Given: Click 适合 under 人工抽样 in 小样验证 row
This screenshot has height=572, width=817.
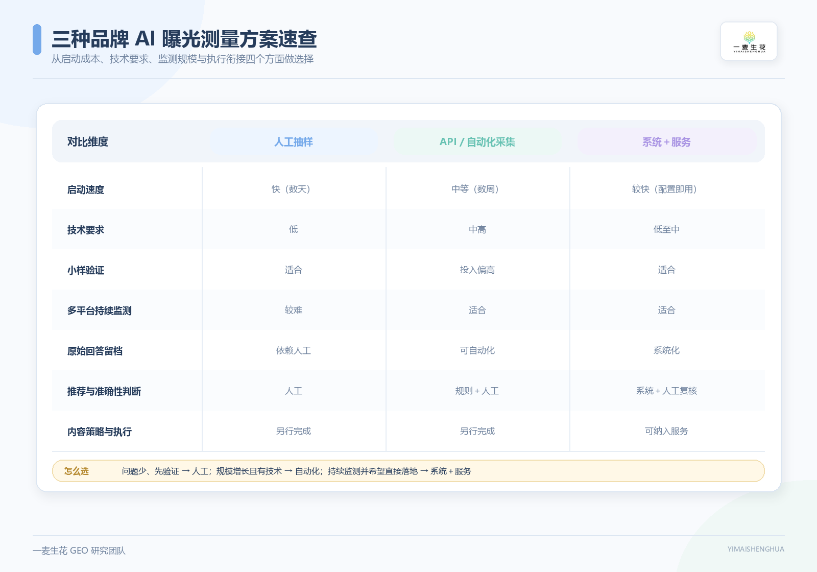Looking at the screenshot, I should pos(294,270).
